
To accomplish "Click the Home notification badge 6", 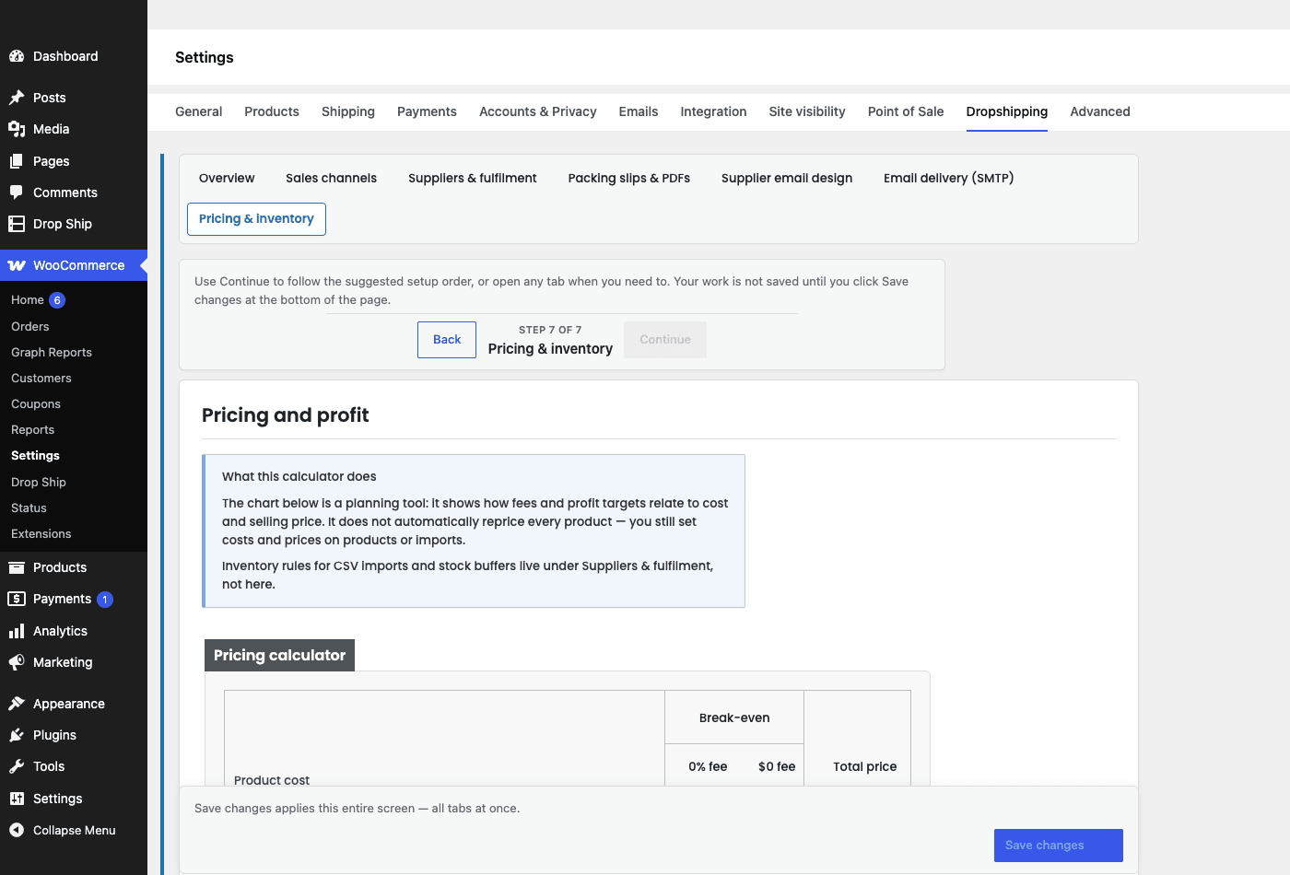I will tap(57, 300).
